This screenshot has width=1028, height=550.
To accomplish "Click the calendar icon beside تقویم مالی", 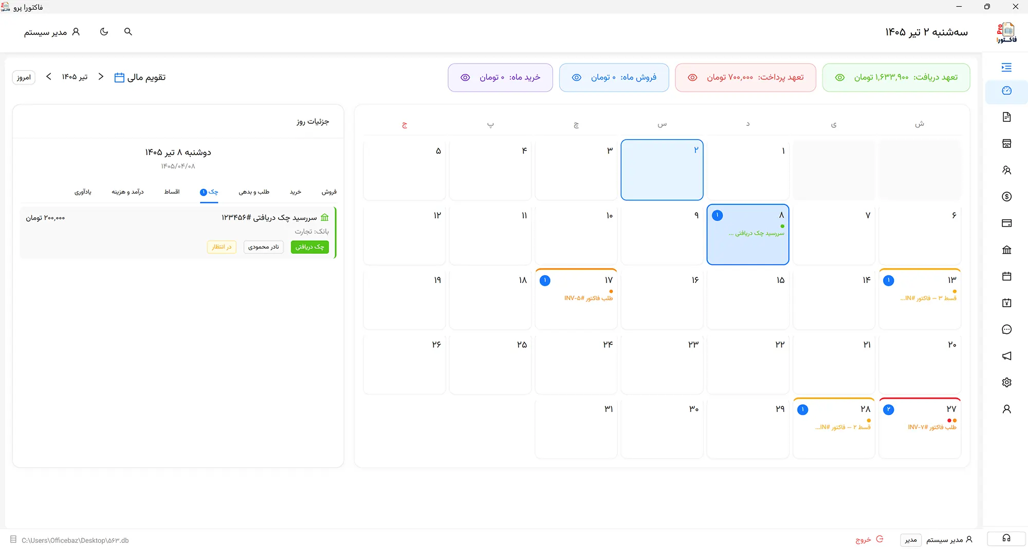I will coord(119,78).
